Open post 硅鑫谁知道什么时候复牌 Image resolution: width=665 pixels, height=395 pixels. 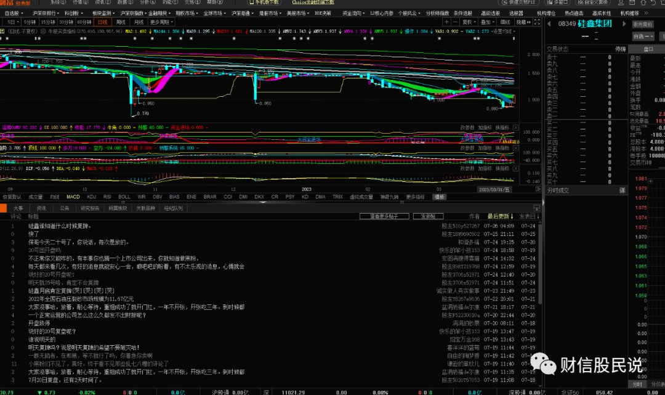(60, 226)
